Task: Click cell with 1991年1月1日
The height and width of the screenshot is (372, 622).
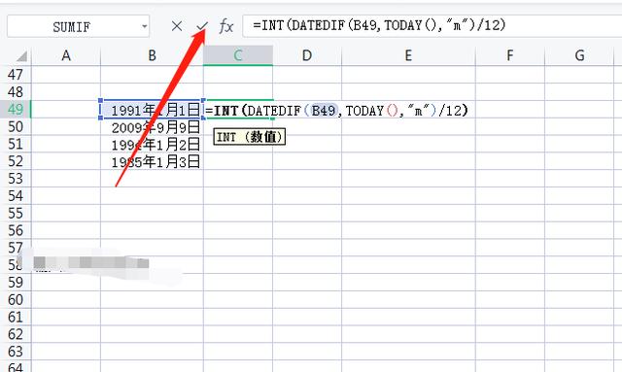Action: 152,110
